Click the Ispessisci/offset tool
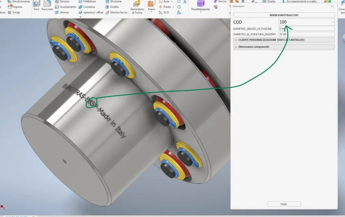 pyautogui.click(x=91, y=12)
